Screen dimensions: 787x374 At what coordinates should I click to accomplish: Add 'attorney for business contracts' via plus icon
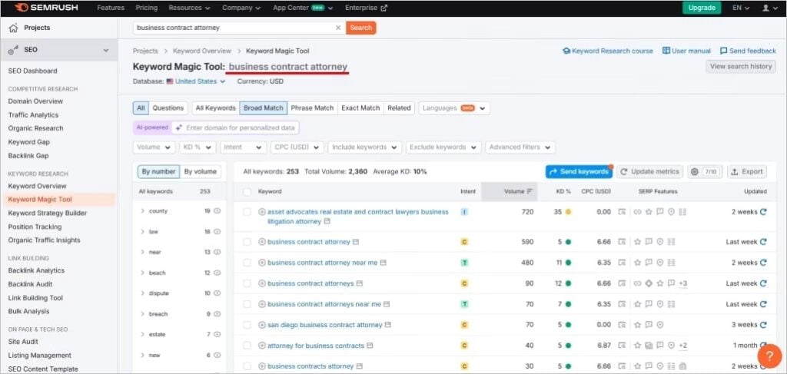point(261,346)
